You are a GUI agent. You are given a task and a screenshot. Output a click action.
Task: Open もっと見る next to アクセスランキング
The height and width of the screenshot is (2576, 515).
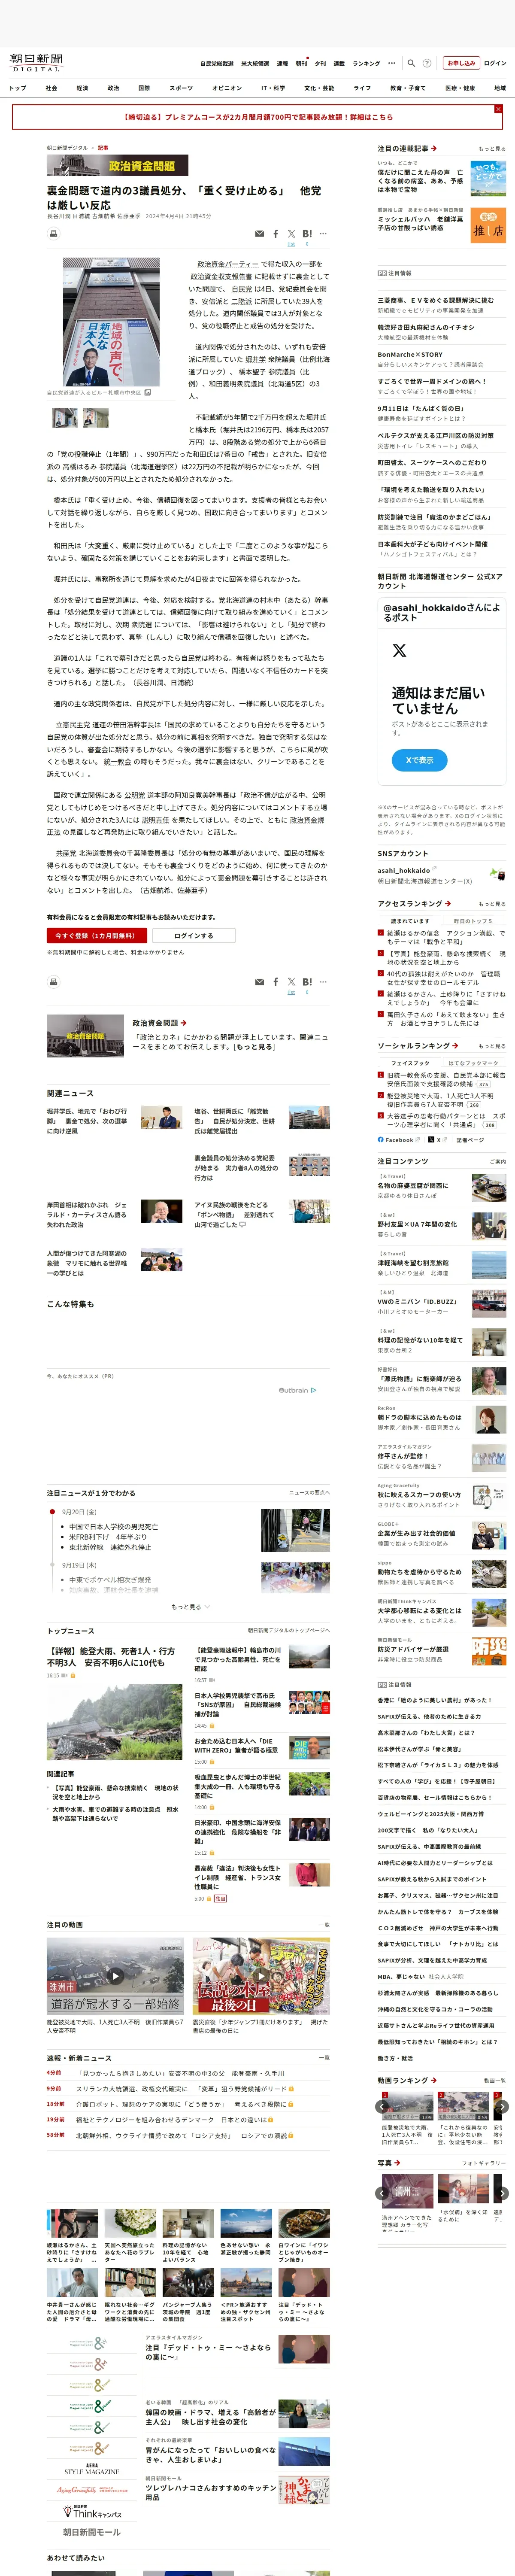click(492, 904)
